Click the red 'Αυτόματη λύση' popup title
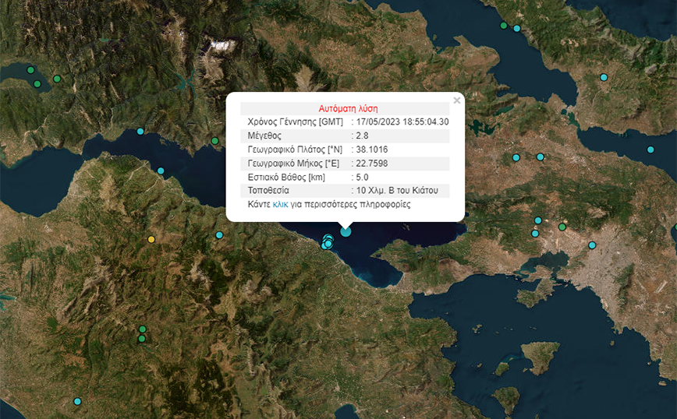677x419 pixels. pyautogui.click(x=348, y=108)
